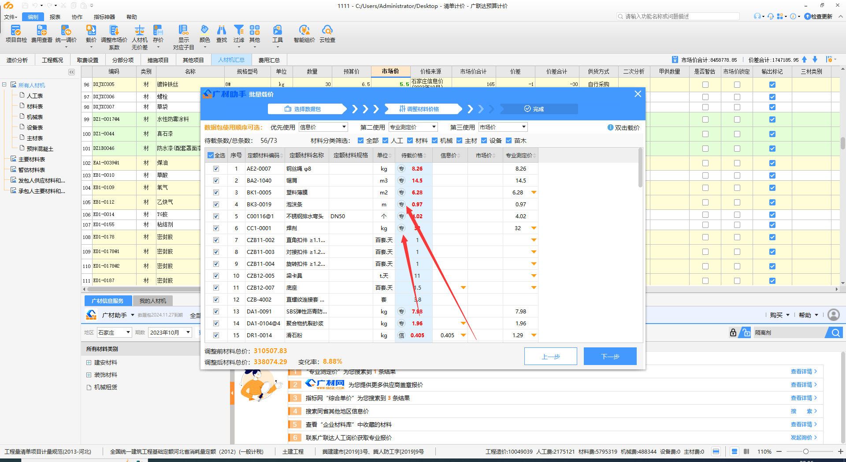
Task: Toggle the 机械 filter checkbox
Action: [x=435, y=141]
